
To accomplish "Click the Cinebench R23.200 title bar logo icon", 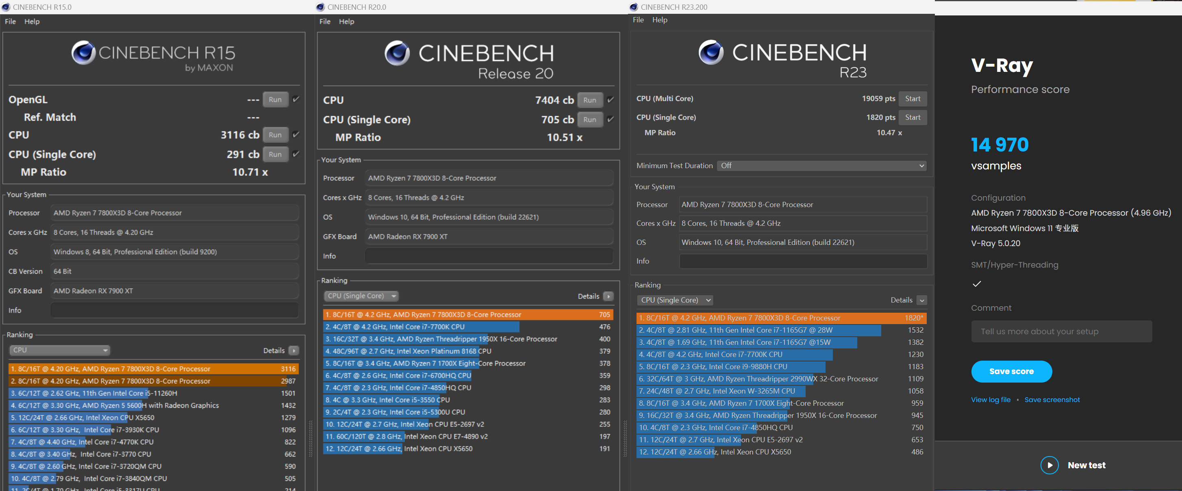I will [634, 7].
